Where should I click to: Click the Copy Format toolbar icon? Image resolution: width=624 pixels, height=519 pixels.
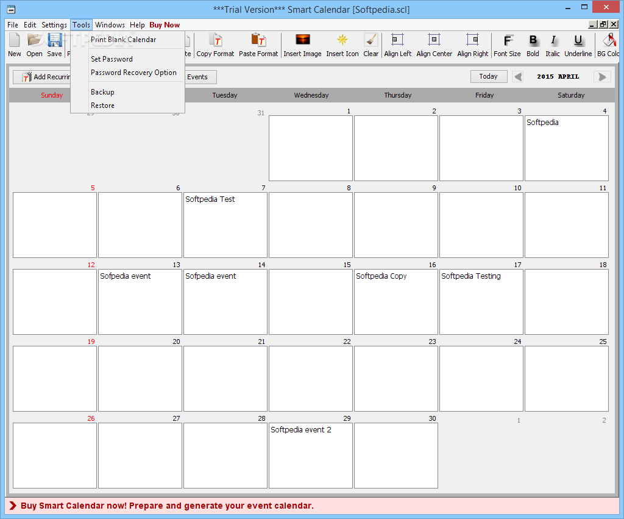point(215,45)
